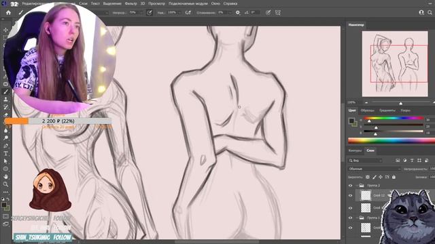The image size is (435, 244).
Task: Select the Слой 12 layer thumbnail
Action: tap(366, 195)
